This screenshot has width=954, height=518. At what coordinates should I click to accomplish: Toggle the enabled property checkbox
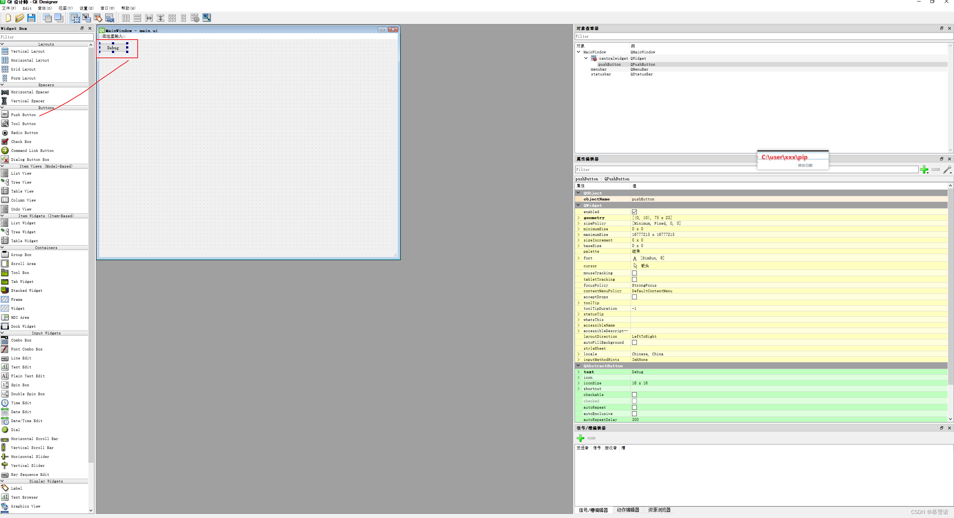[634, 212]
